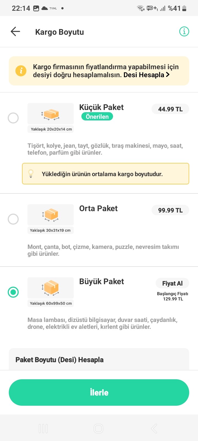Toggle the Büyük Paket radio button
The width and height of the screenshot is (198, 441).
[x=13, y=292]
